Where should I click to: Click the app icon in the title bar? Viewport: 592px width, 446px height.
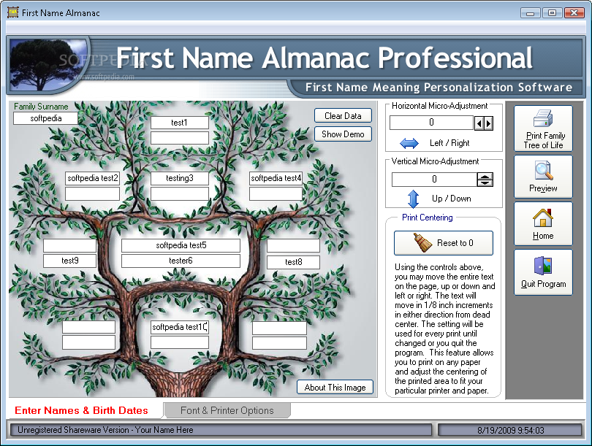[x=13, y=12]
